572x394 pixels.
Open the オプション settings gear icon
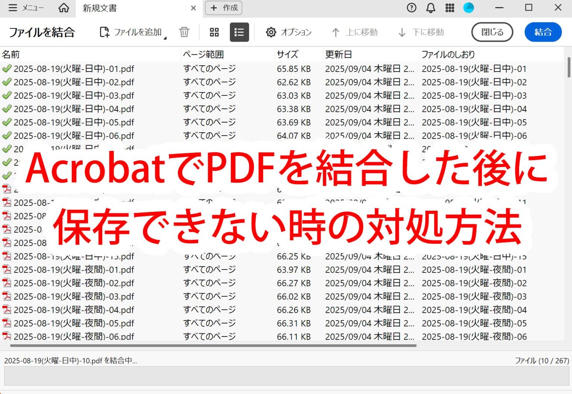271,32
